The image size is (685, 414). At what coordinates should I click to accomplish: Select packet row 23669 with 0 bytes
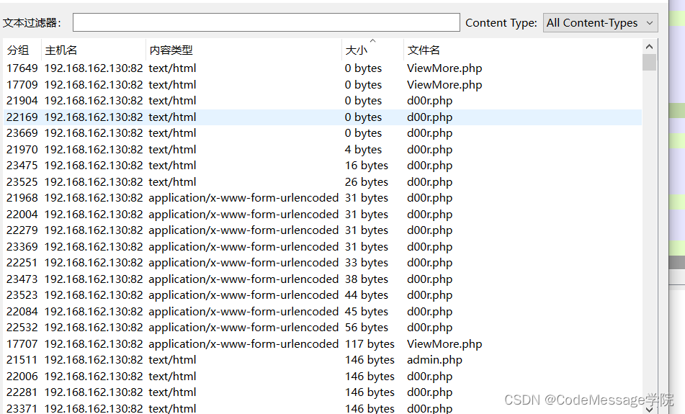click(x=323, y=133)
